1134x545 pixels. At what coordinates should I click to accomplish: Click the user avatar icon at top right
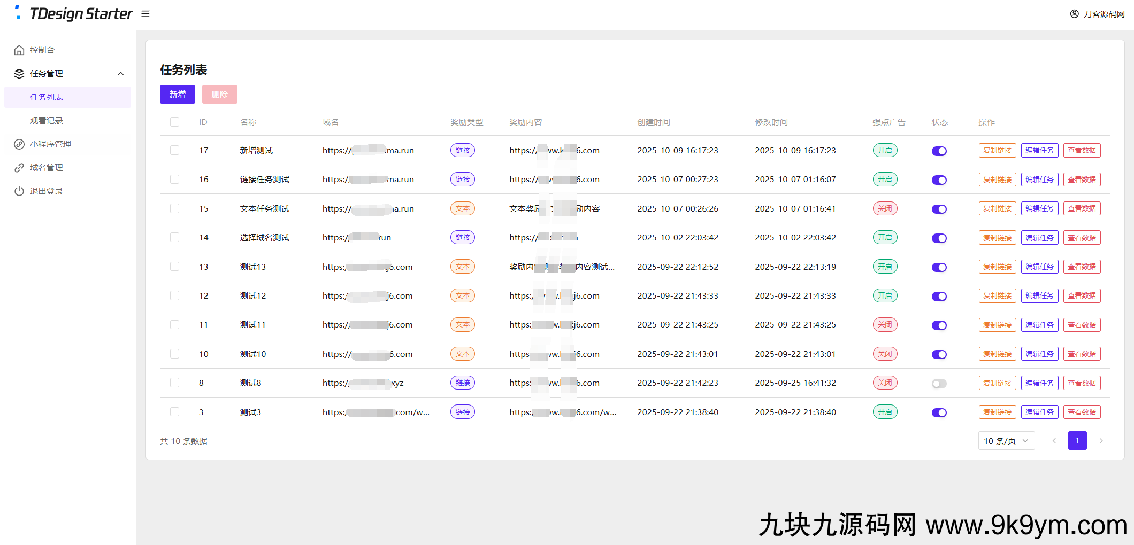tap(1074, 14)
